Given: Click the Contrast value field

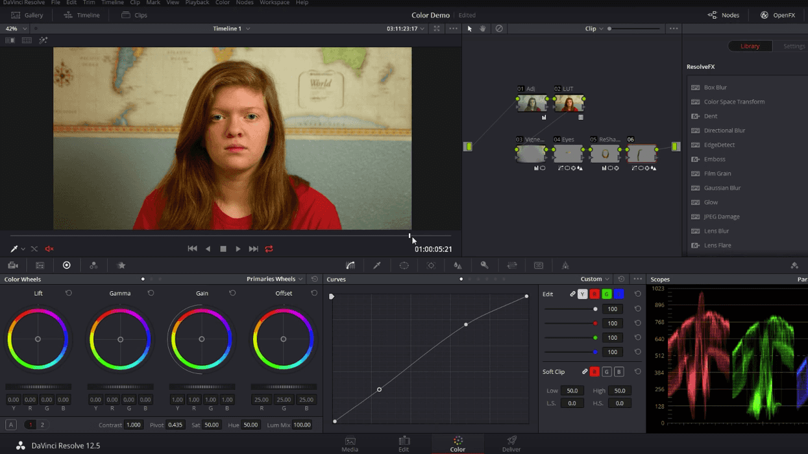Looking at the screenshot, I should [x=133, y=425].
